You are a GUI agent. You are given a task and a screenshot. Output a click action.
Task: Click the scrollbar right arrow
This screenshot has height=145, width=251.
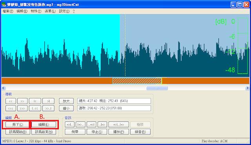point(247,88)
